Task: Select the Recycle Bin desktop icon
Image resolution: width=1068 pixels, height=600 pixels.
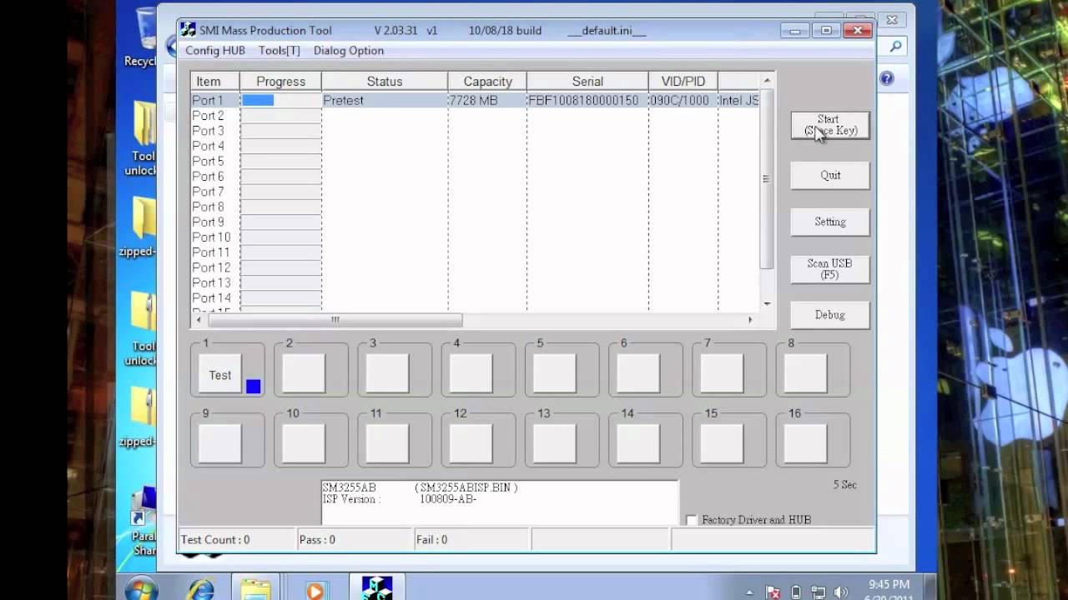Action: [x=141, y=37]
